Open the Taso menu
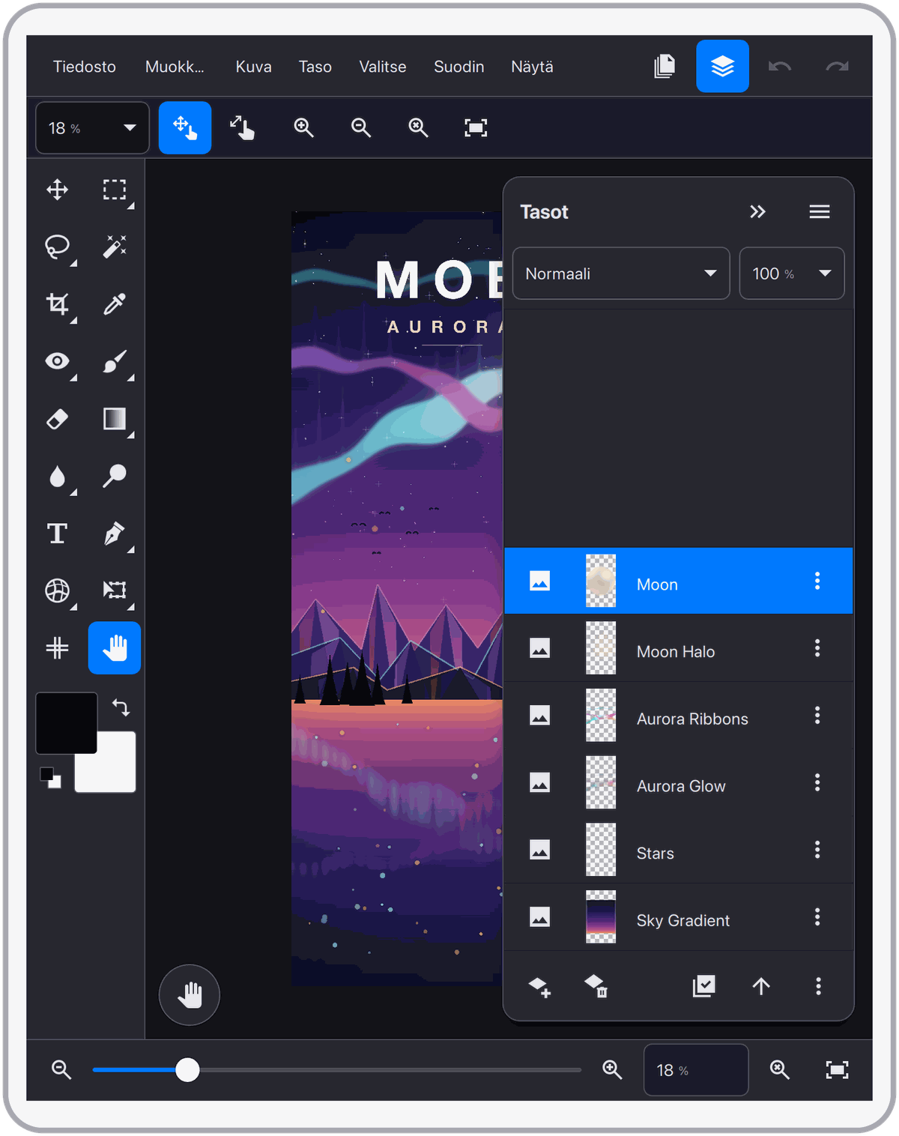This screenshot has width=899, height=1136. coord(315,67)
